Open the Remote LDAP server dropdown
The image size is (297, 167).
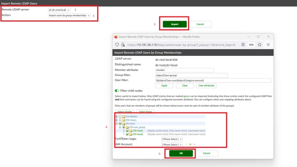(x=59, y=10)
